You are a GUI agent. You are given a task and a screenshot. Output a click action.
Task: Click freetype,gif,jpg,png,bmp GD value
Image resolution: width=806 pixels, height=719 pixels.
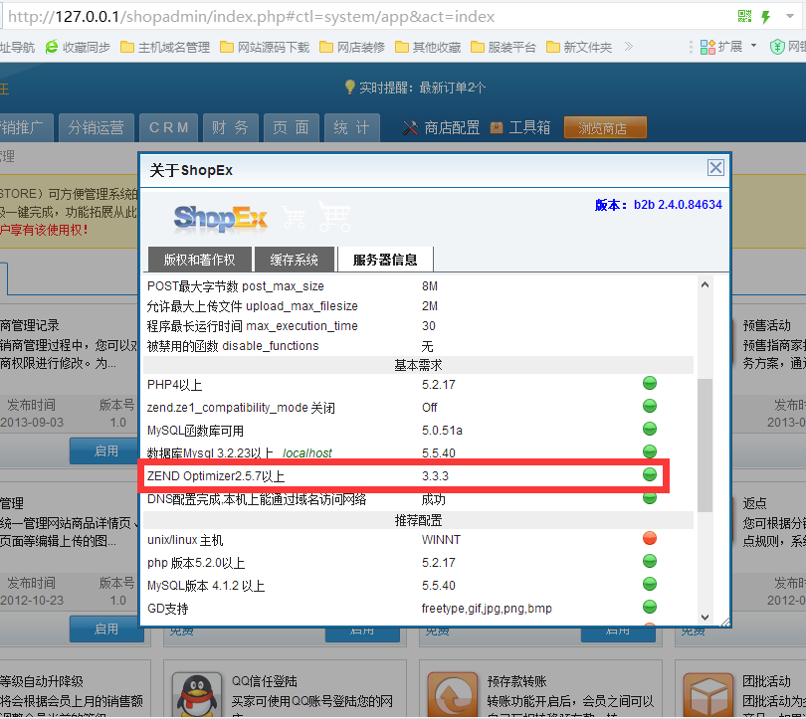[487, 609]
